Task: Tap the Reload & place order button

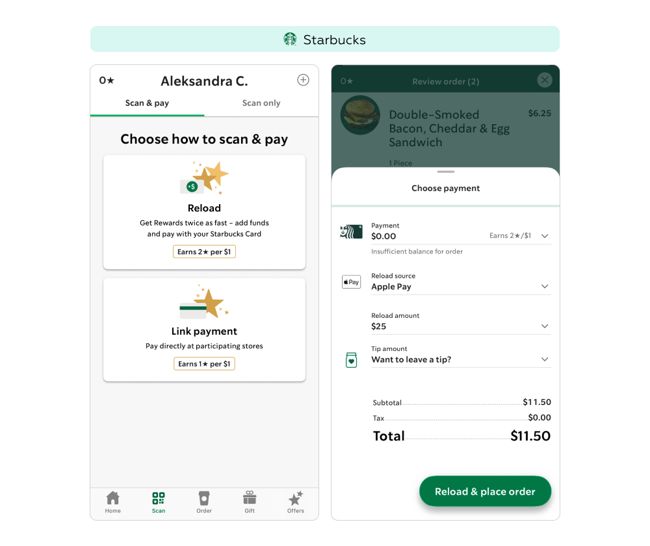Action: pos(485,491)
